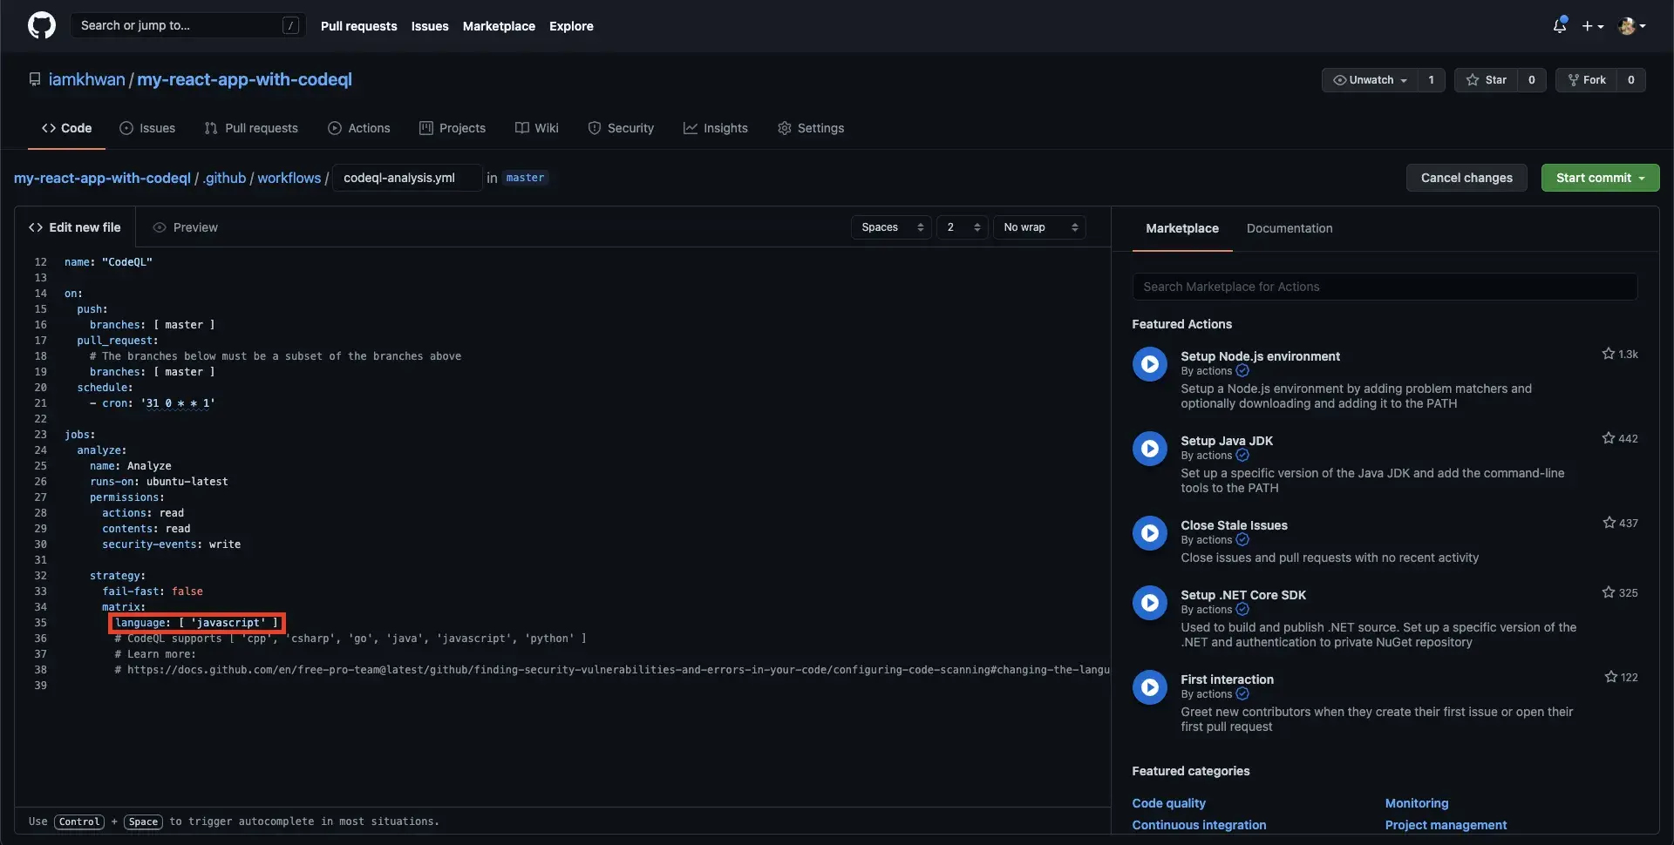Click the Search Marketplace for Actions field
The image size is (1674, 845).
(x=1385, y=287)
